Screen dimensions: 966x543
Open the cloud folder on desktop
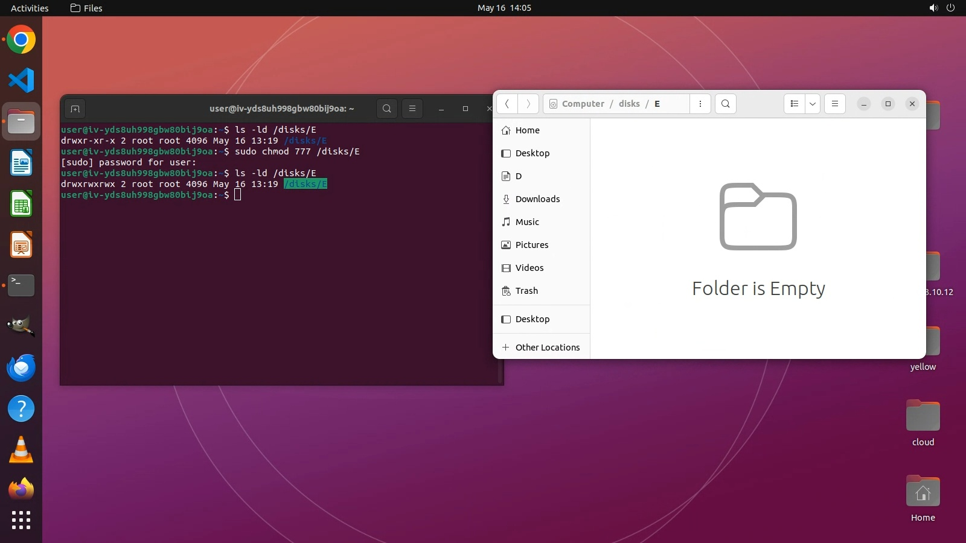pyautogui.click(x=923, y=416)
